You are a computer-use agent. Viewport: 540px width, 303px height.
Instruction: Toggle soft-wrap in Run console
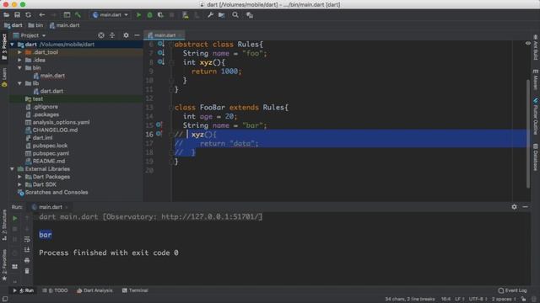click(x=27, y=239)
